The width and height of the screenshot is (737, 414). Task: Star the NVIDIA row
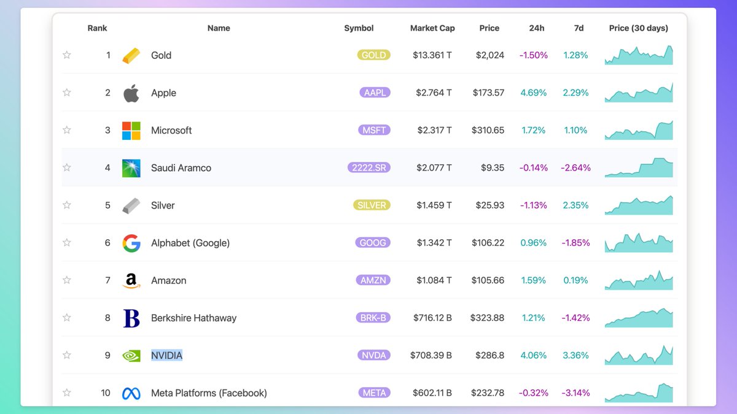[x=67, y=355]
